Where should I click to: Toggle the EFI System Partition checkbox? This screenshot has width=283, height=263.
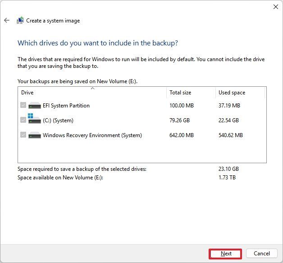pyautogui.click(x=23, y=106)
